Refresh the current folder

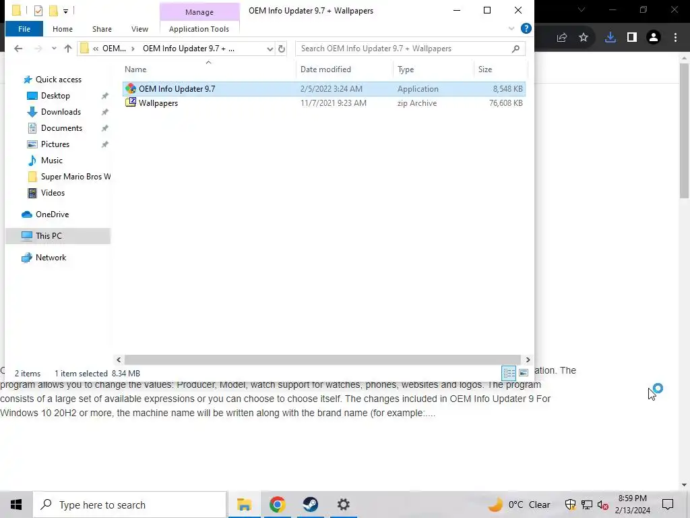click(x=282, y=49)
